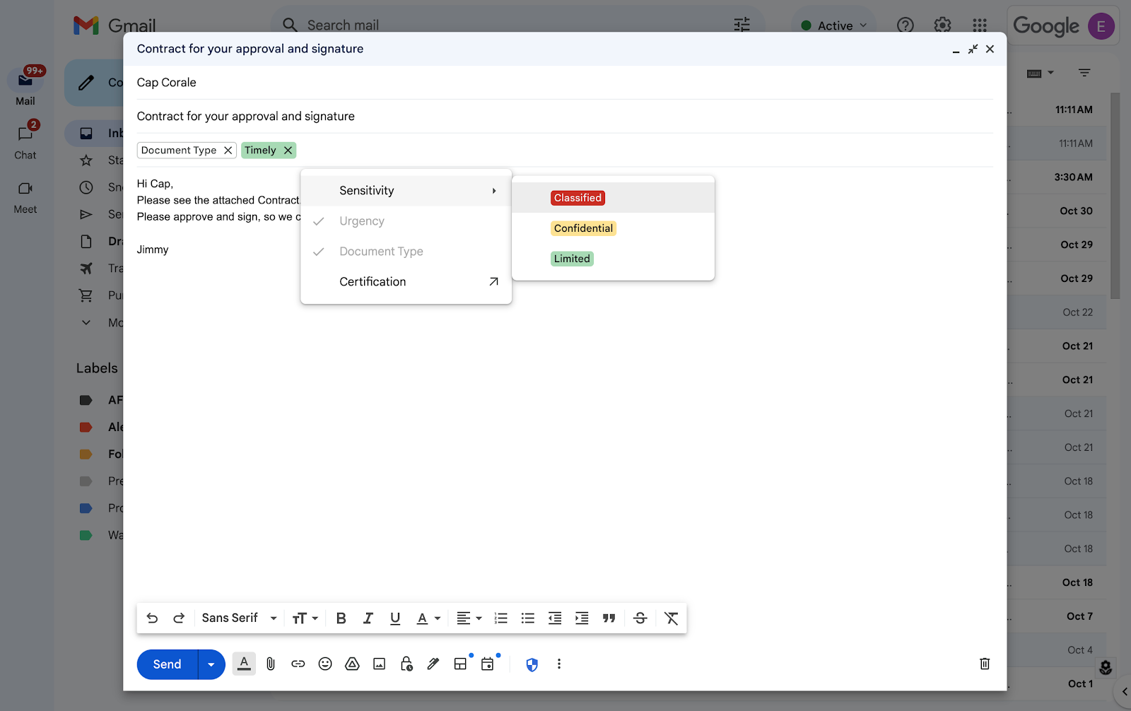
Task: Insert a link in the email
Action: [x=298, y=664]
